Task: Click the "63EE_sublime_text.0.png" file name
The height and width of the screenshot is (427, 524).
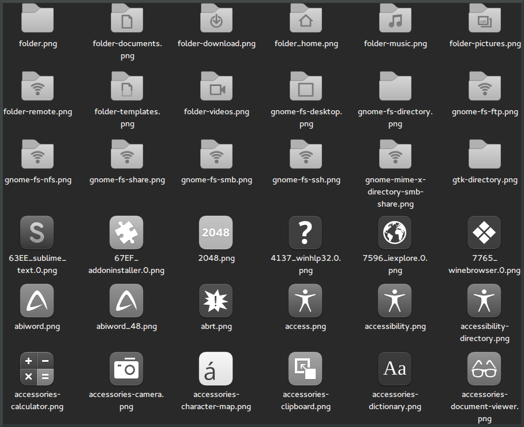Action: 37,264
